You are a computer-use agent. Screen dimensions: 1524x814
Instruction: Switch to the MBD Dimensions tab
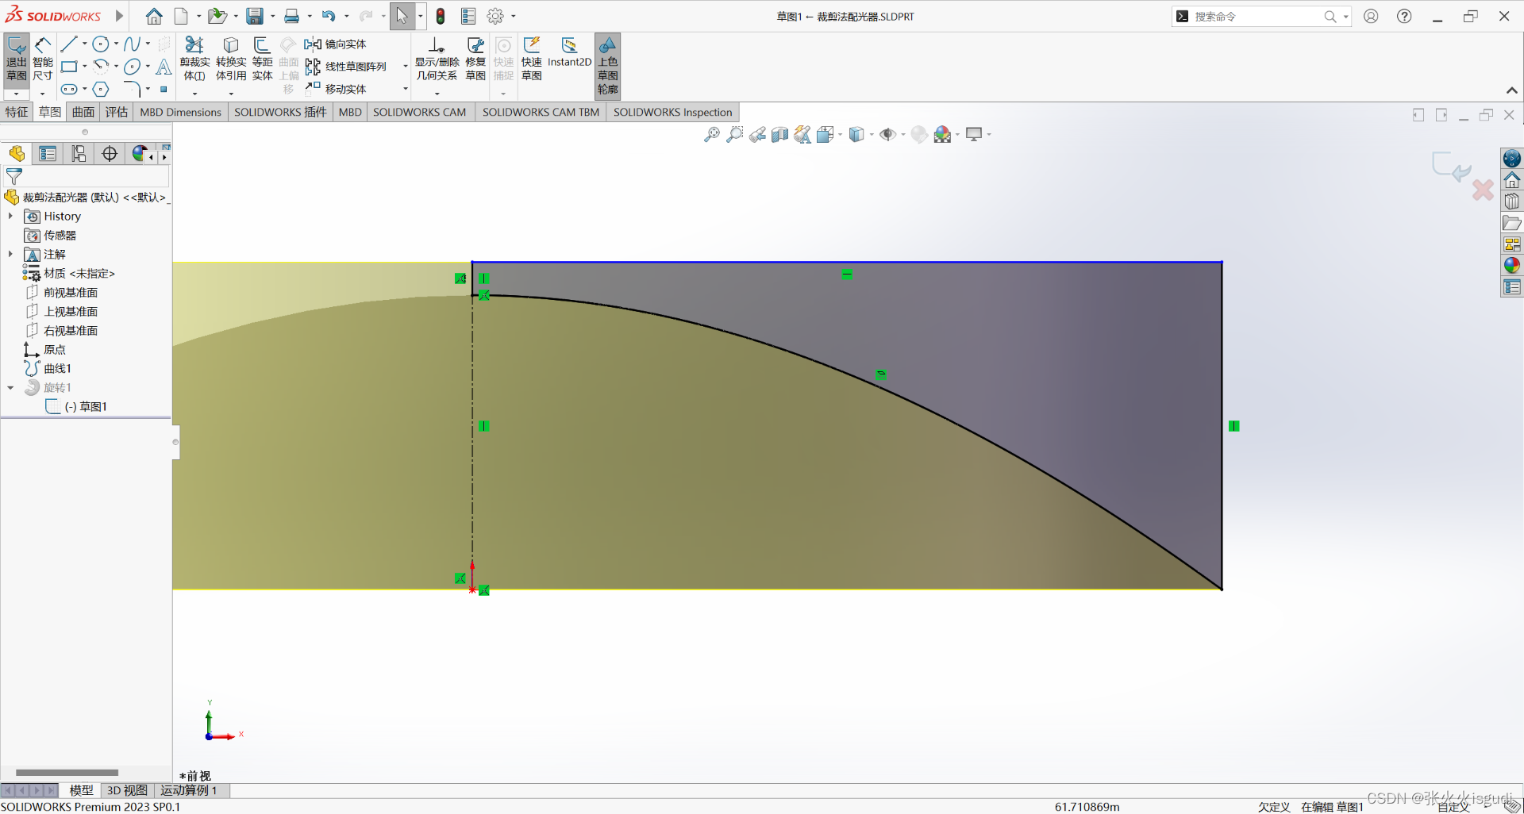click(x=181, y=112)
